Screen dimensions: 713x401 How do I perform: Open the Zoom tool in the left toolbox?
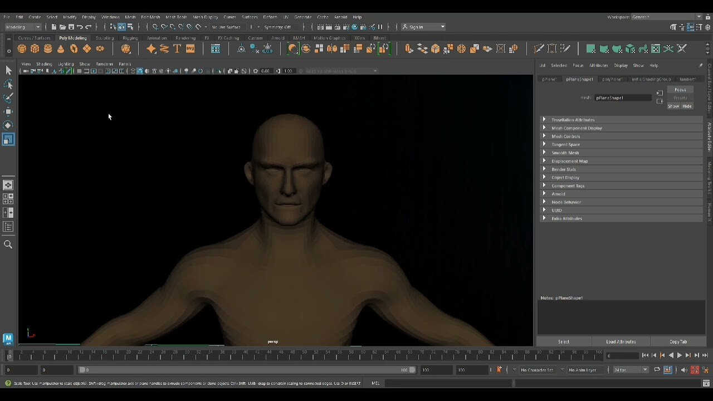8,243
